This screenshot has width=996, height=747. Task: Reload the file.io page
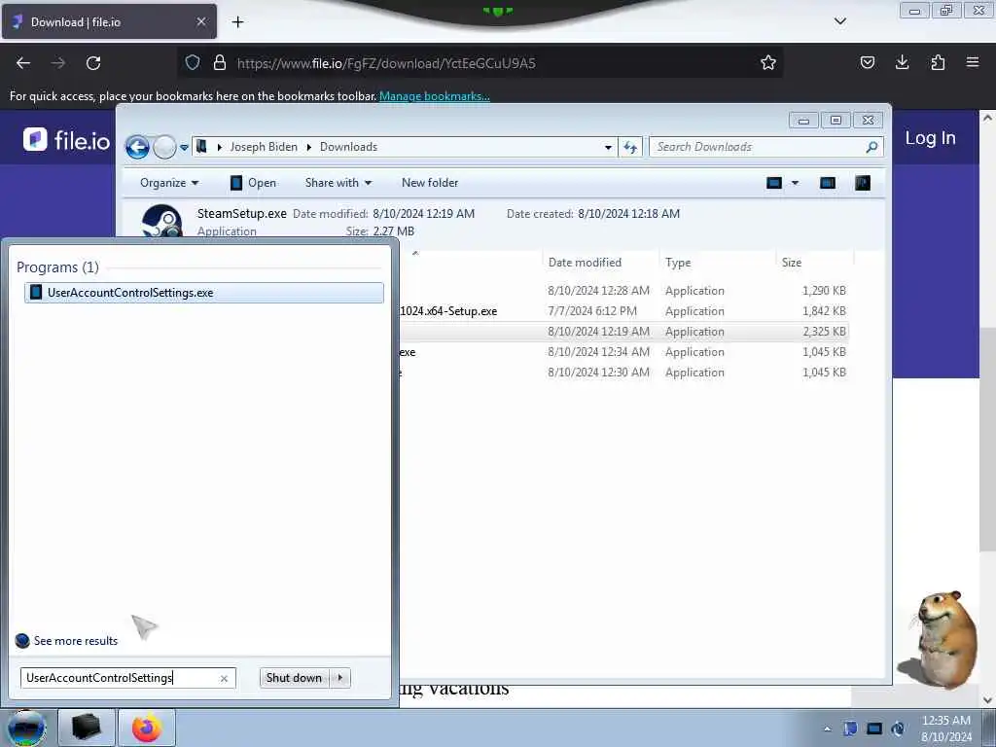(x=93, y=63)
